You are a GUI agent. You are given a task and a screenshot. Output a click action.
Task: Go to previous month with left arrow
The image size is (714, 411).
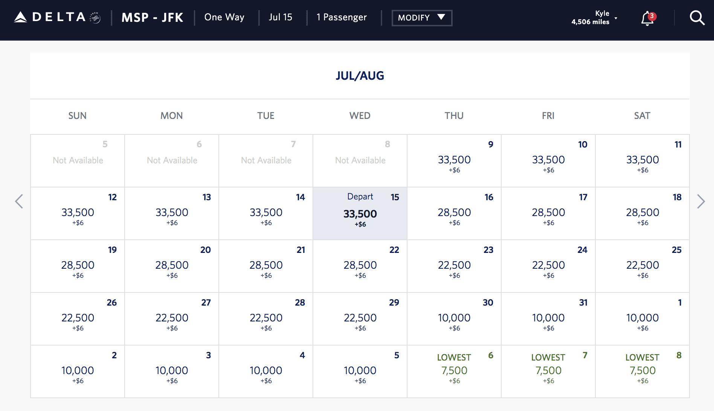(x=19, y=201)
